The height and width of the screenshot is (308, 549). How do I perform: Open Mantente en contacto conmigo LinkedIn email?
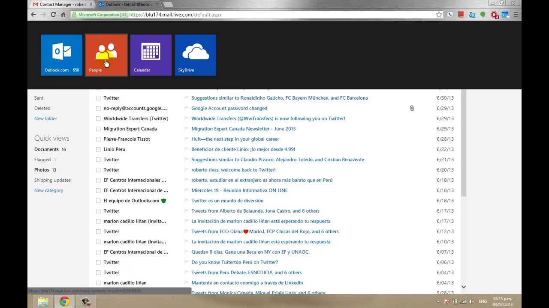[247, 283]
